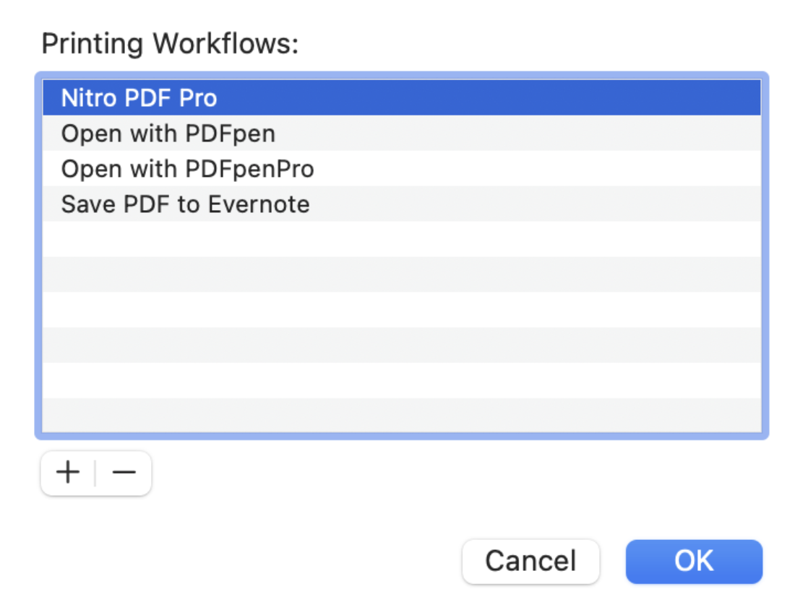Screen dimensions: 808x615
Task: Choose the Open with PDFpenPro entry
Action: (187, 169)
